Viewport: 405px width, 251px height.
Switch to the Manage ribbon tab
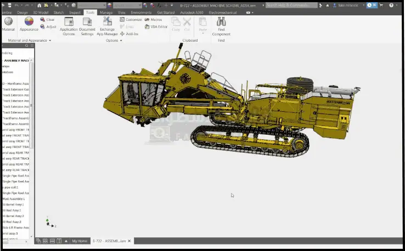coord(106,12)
